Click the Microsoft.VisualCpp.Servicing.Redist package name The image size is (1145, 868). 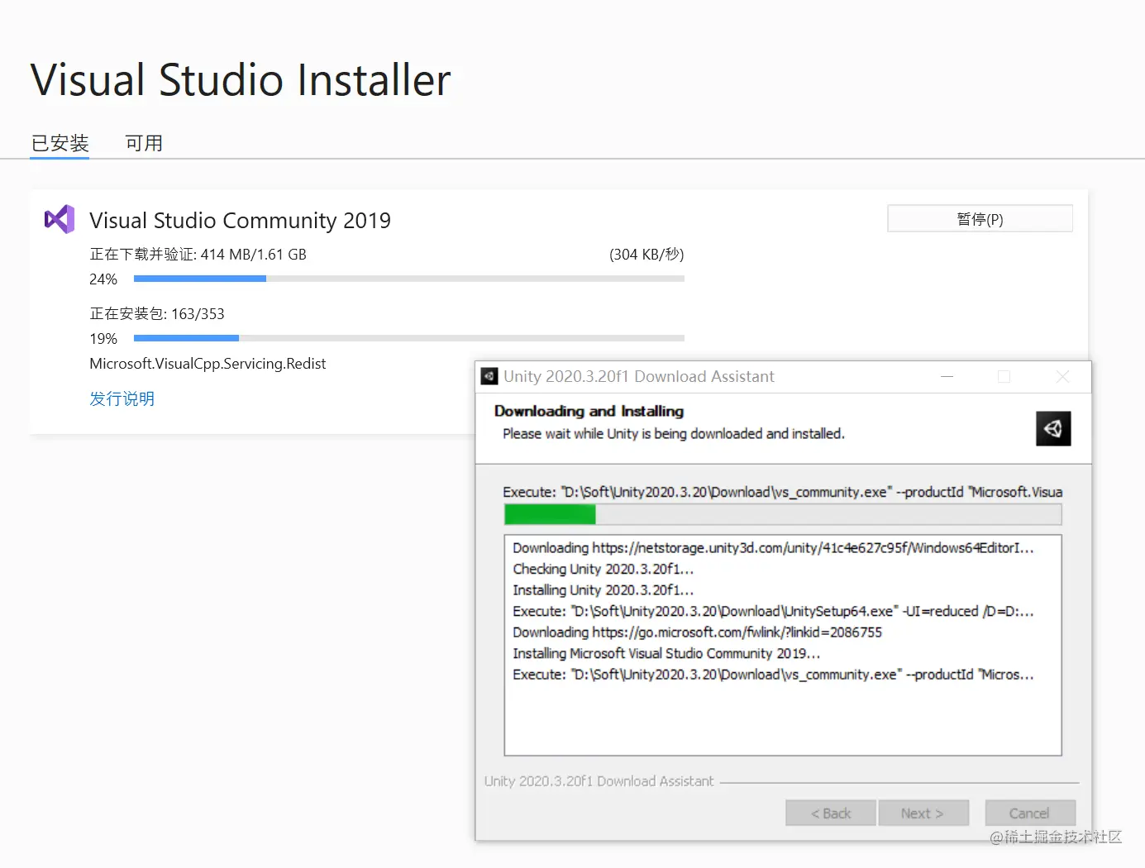(x=208, y=364)
